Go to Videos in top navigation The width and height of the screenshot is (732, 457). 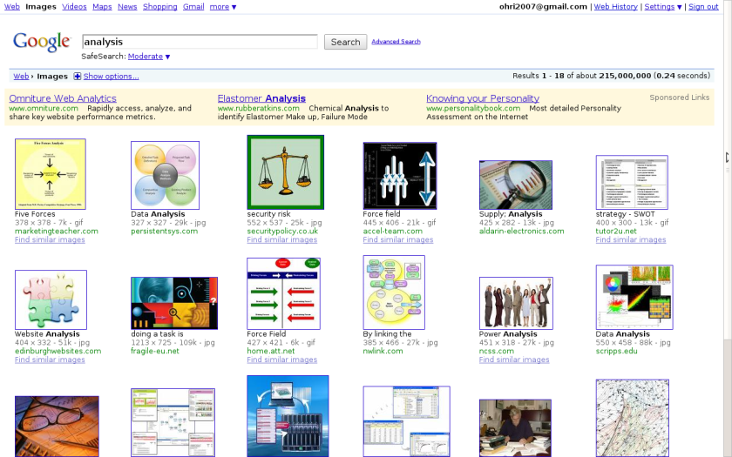(x=74, y=7)
